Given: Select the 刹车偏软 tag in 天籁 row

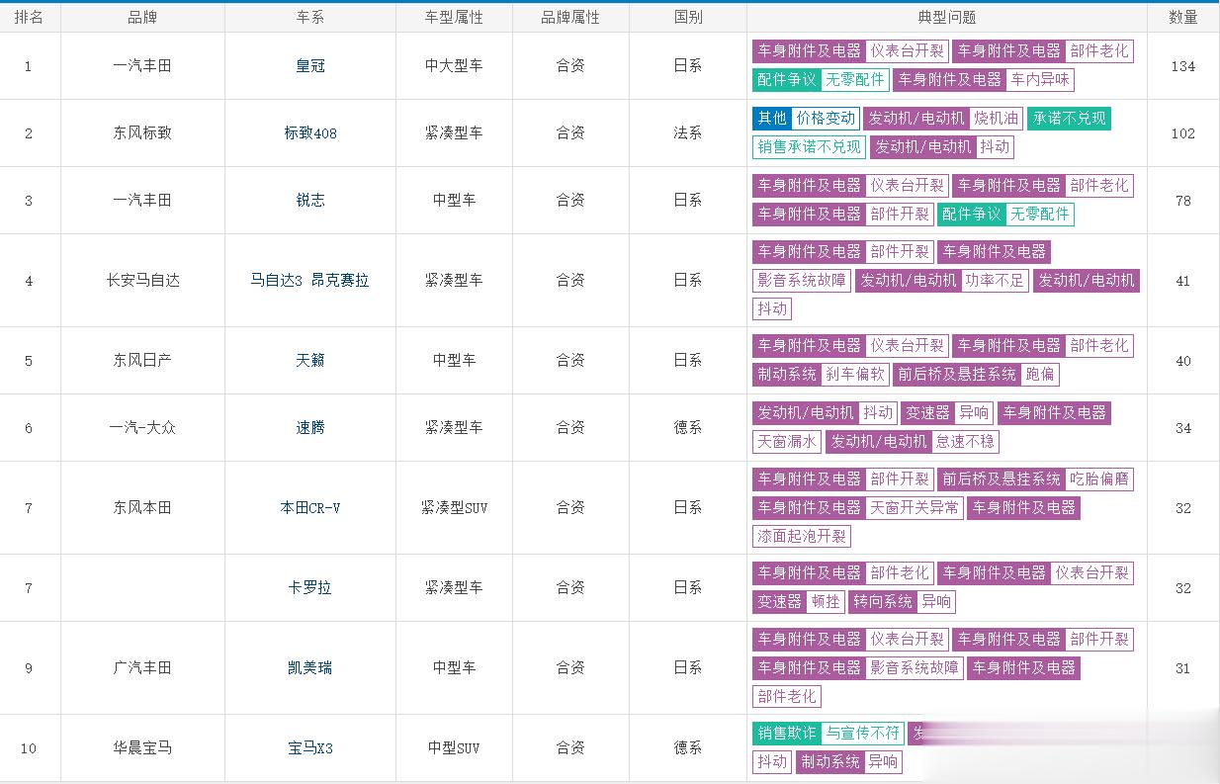Looking at the screenshot, I should [856, 375].
